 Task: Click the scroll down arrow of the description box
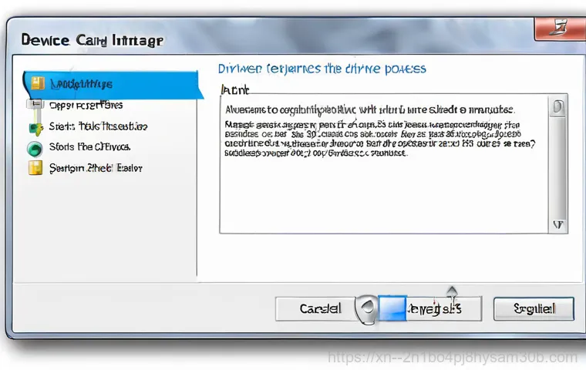557,224
